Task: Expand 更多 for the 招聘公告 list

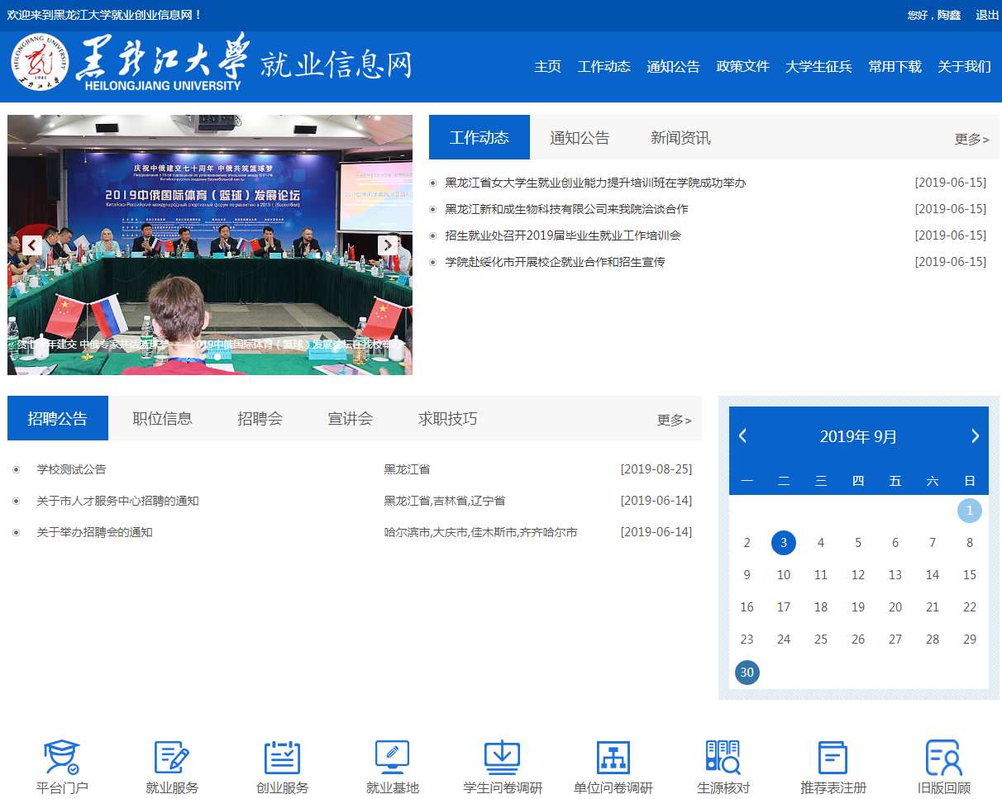Action: tap(674, 421)
